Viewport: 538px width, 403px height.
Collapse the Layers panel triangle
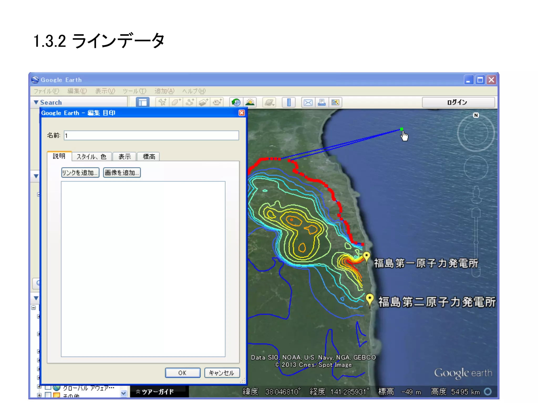pyautogui.click(x=36, y=298)
